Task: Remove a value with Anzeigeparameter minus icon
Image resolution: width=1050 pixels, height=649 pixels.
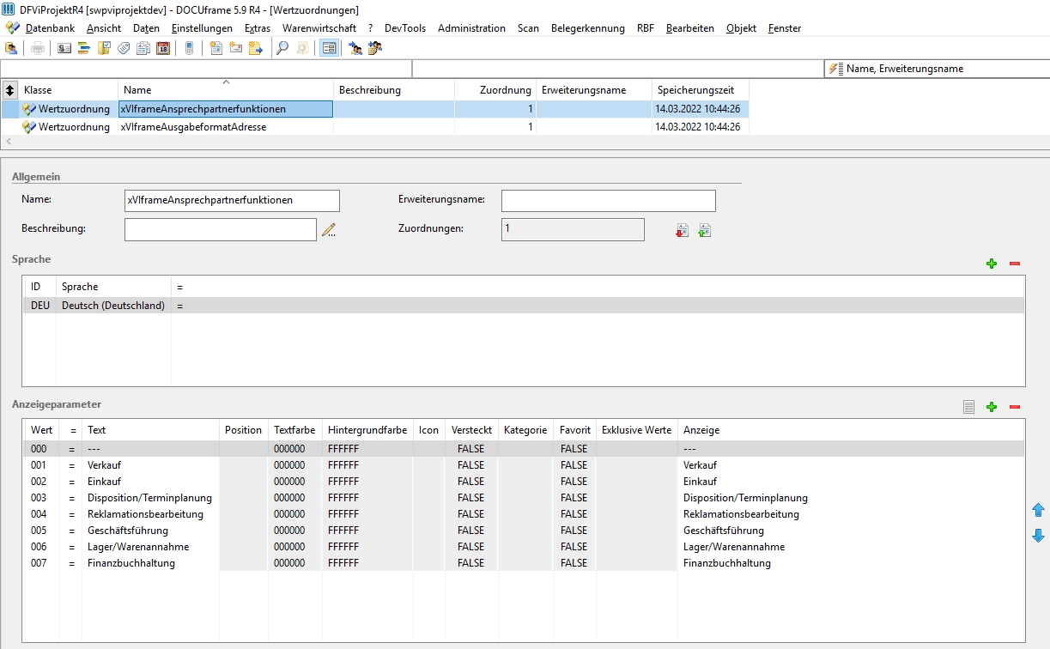Action: point(1014,406)
